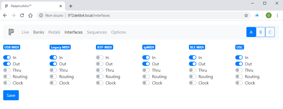Open the cloud extension icon

point(257,16)
